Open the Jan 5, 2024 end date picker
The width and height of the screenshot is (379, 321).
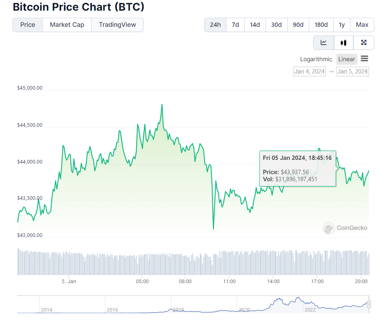352,71
